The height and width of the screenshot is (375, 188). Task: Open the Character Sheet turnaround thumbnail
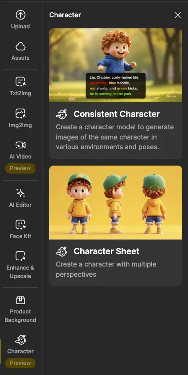point(116,202)
